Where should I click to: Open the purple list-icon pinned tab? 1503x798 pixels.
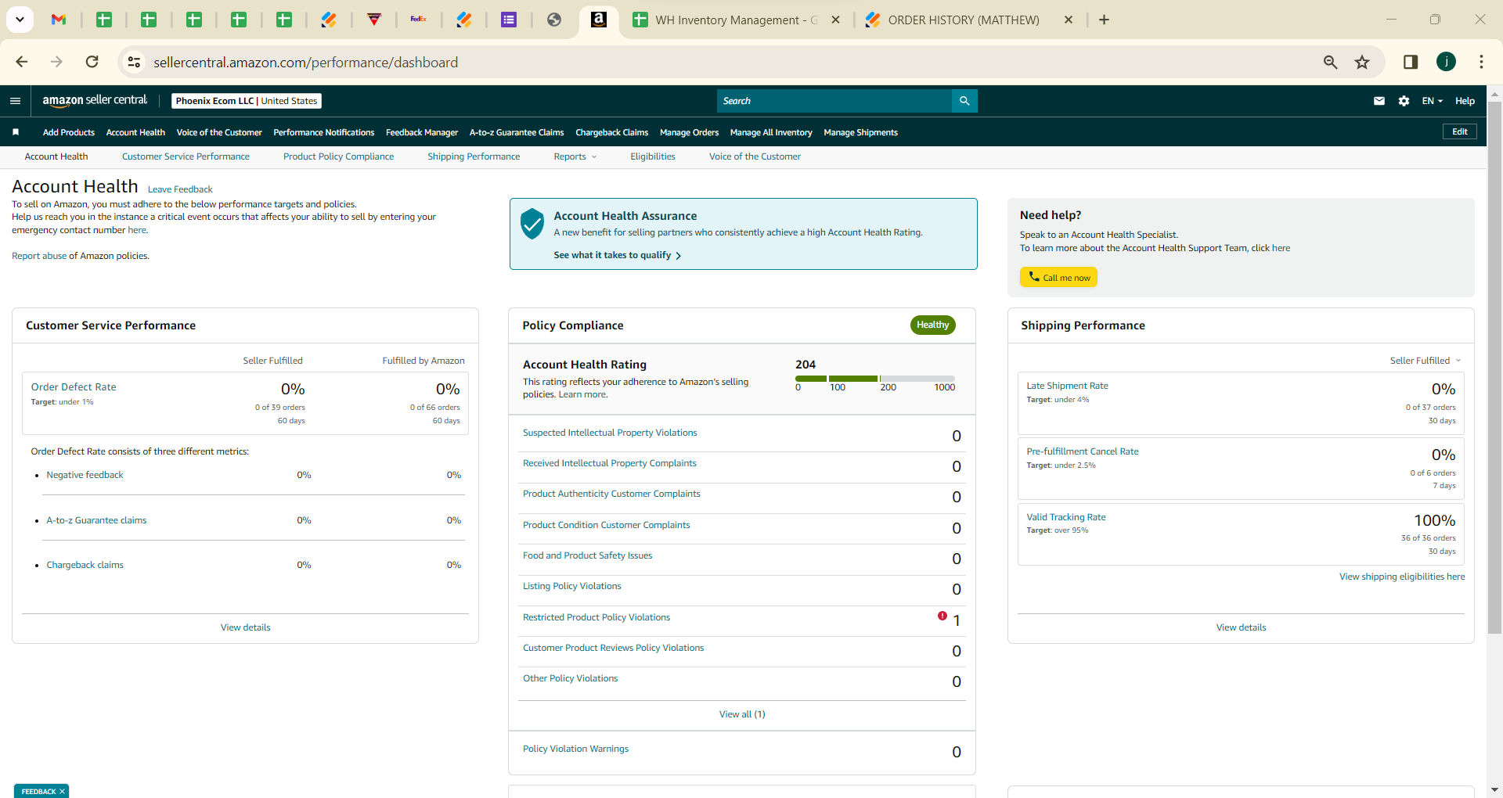coord(509,20)
